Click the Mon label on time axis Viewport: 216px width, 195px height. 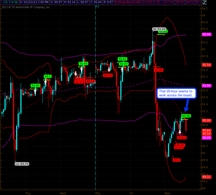[x=167, y=193]
